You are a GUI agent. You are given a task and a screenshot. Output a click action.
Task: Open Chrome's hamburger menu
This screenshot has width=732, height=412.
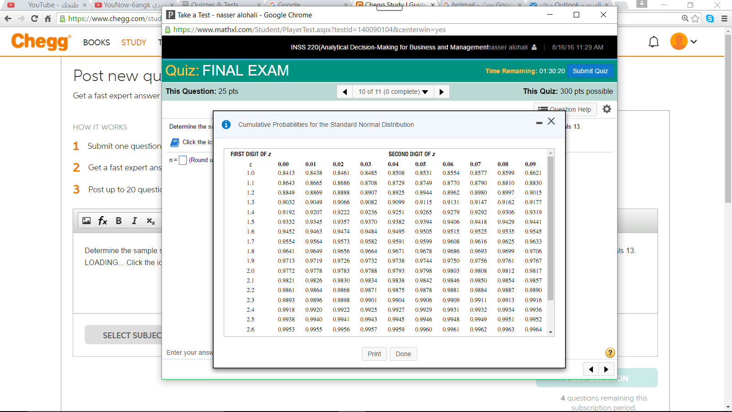pos(723,19)
